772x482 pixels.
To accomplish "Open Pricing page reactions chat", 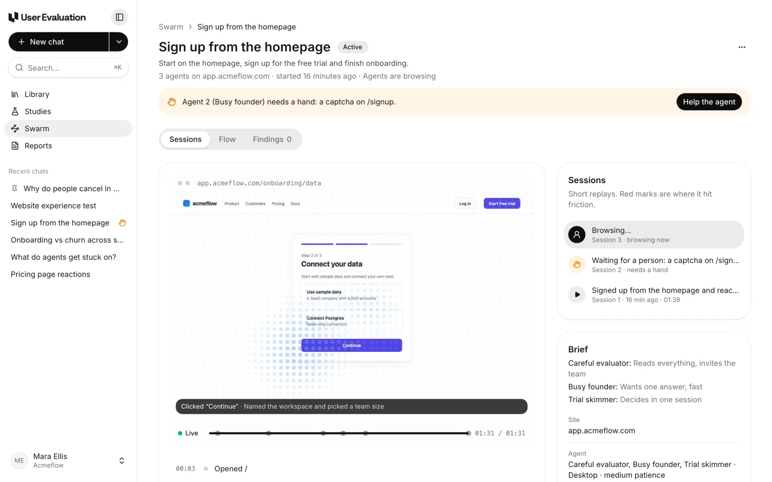I will click(51, 274).
